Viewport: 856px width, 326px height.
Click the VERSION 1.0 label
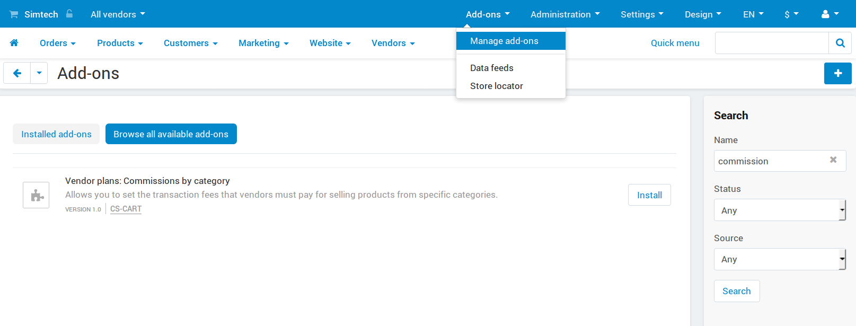pos(83,209)
